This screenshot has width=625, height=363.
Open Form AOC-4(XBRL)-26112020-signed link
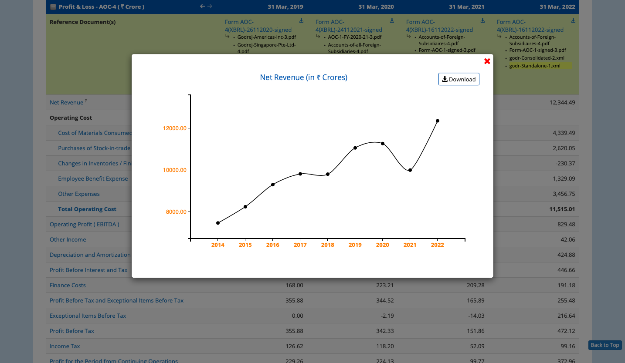click(x=258, y=26)
